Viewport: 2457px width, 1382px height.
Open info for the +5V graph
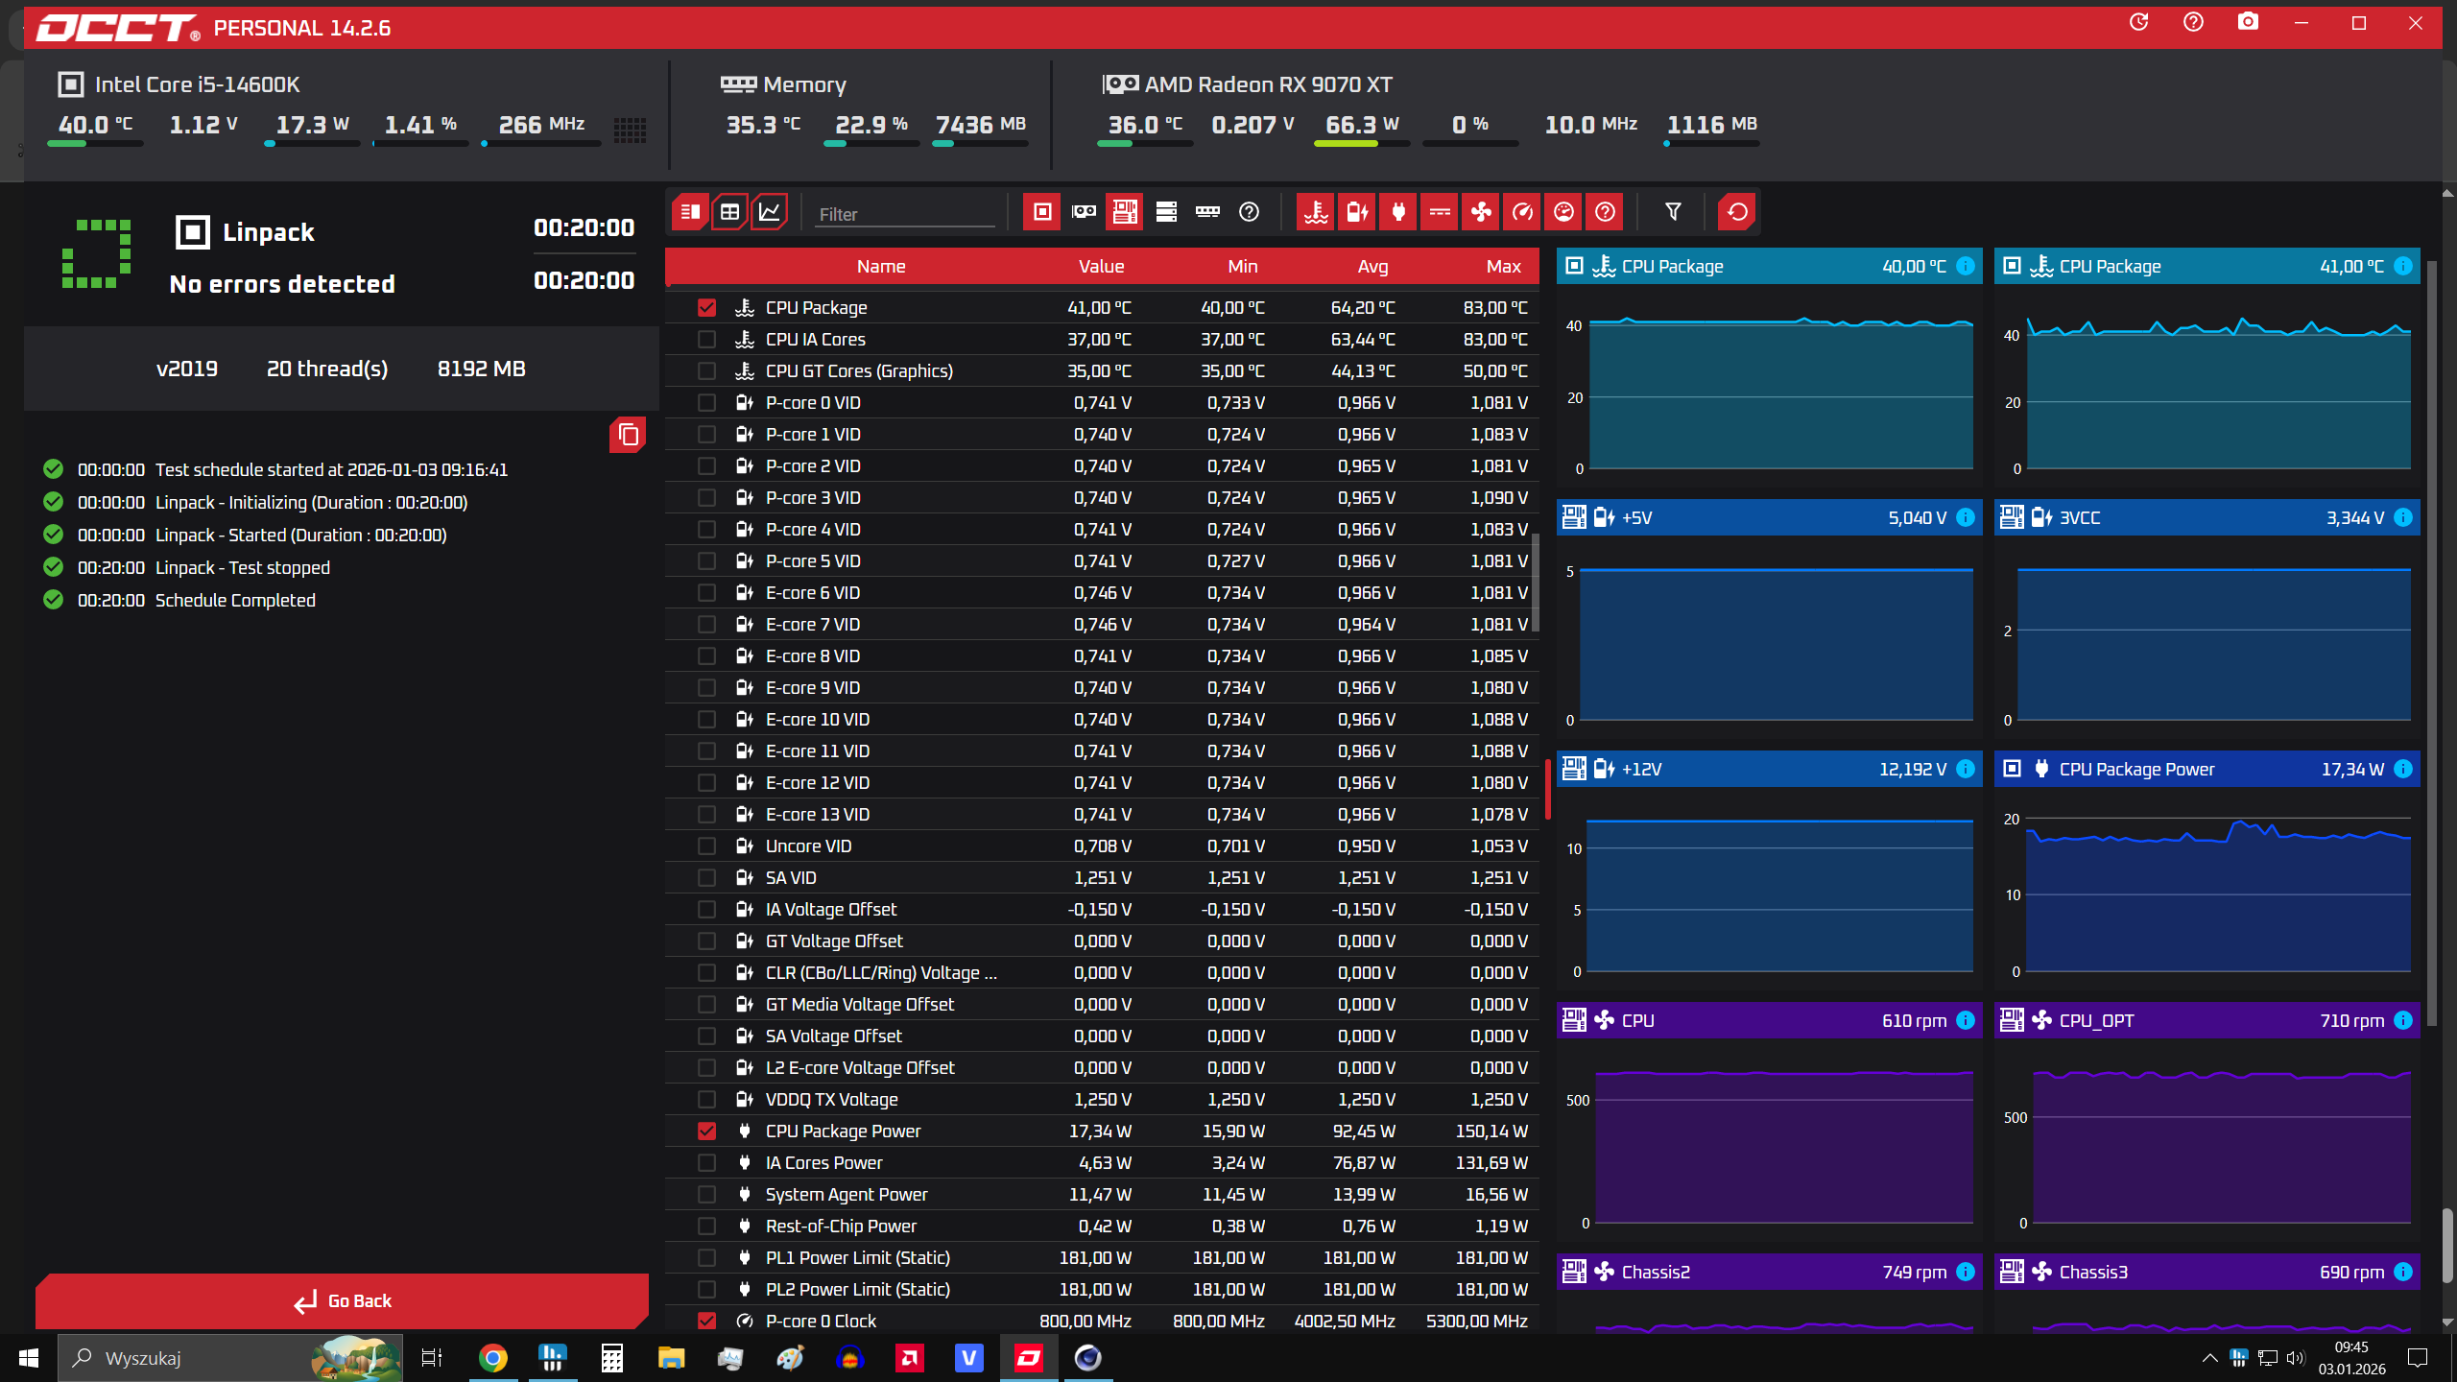[1965, 517]
